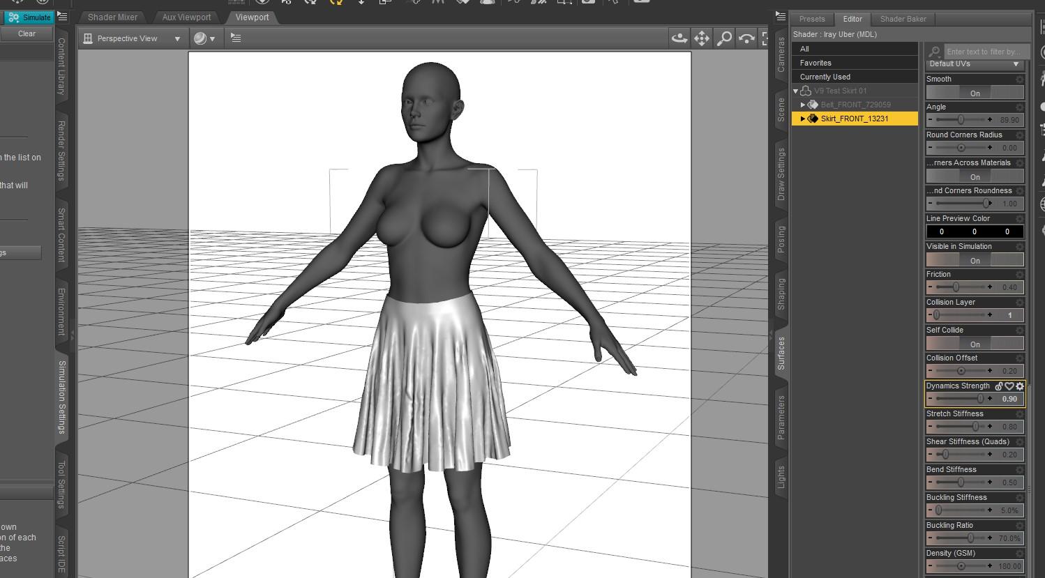This screenshot has height=578, width=1045.
Task: Open the Surfaces pane options menu icon
Action: click(781, 16)
